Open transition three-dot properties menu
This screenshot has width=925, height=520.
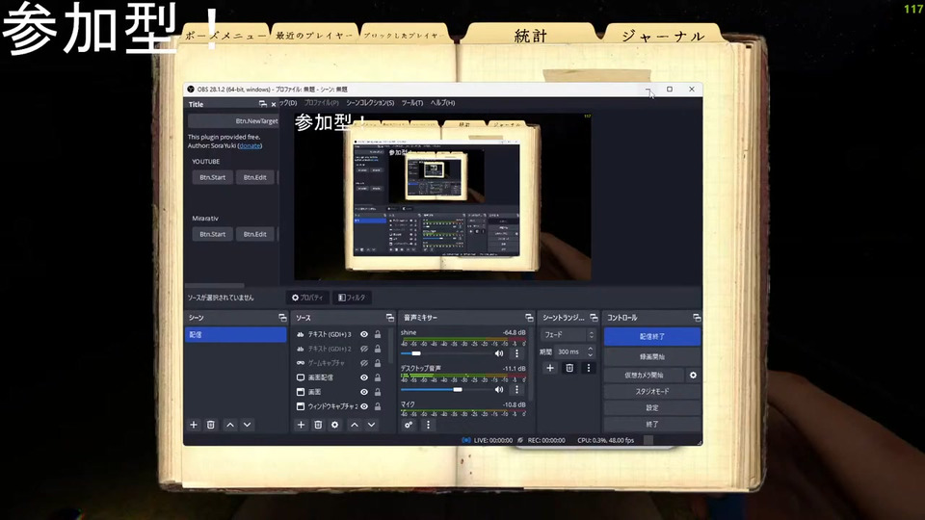tap(588, 368)
